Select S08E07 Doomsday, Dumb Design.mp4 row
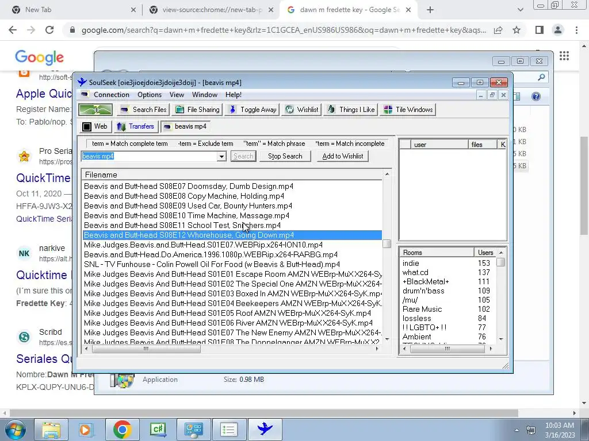Screen dimensions: 589x441 pos(232,187)
